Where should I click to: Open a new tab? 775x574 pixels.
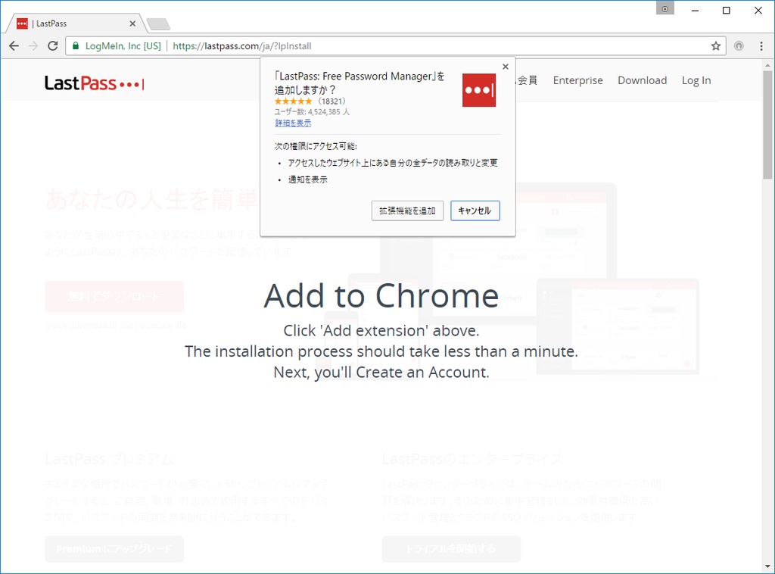click(158, 23)
